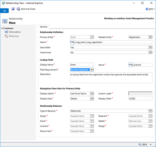
Task: Click the Internet Explorer logo in title bar
Action: [x=3, y=3]
